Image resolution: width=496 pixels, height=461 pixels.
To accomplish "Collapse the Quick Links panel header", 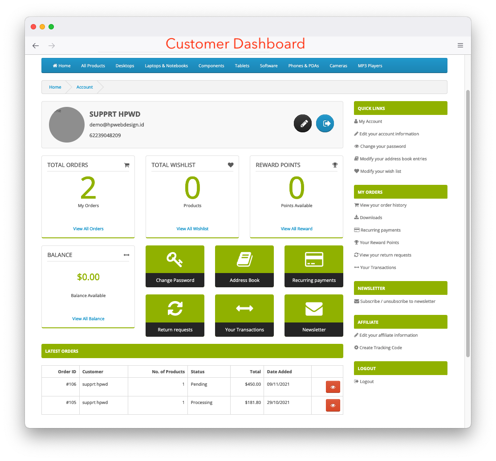I will [400, 108].
